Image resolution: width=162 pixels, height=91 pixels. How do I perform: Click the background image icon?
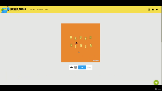(x=75, y=67)
